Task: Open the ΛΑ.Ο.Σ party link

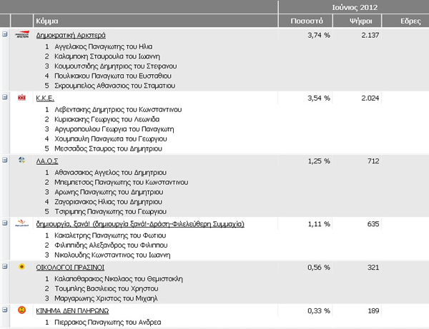Action: point(47,161)
